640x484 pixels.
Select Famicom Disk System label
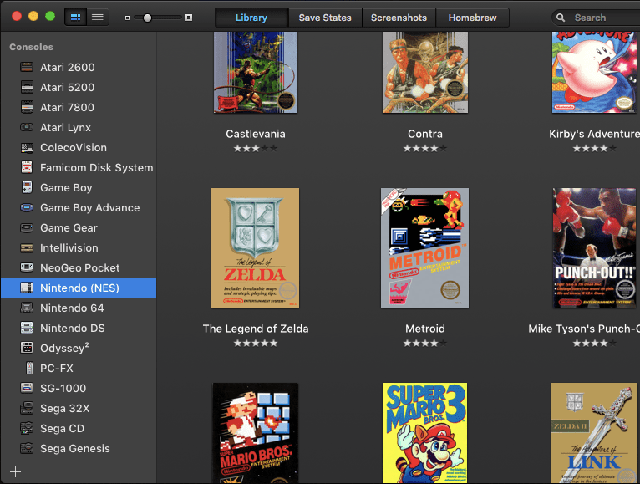[97, 167]
